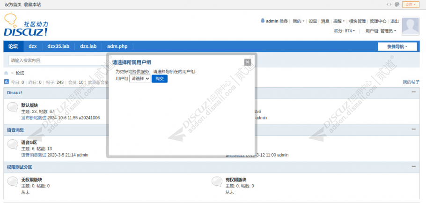The width and height of the screenshot is (426, 203).
Task: Click the a20241006 author link
Action: [x=89, y=118]
